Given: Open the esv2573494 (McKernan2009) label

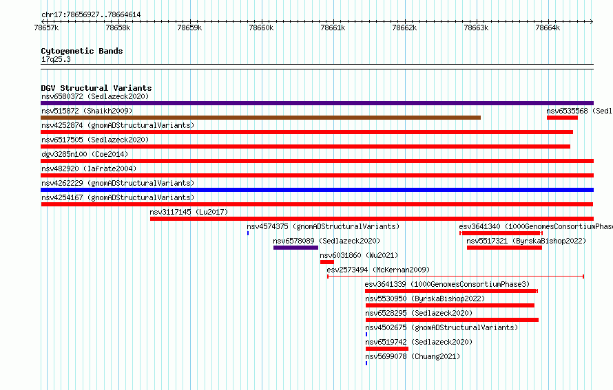Looking at the screenshot, I should (378, 270).
